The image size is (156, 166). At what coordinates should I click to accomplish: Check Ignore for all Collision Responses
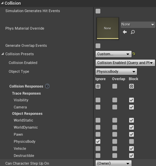98,86
